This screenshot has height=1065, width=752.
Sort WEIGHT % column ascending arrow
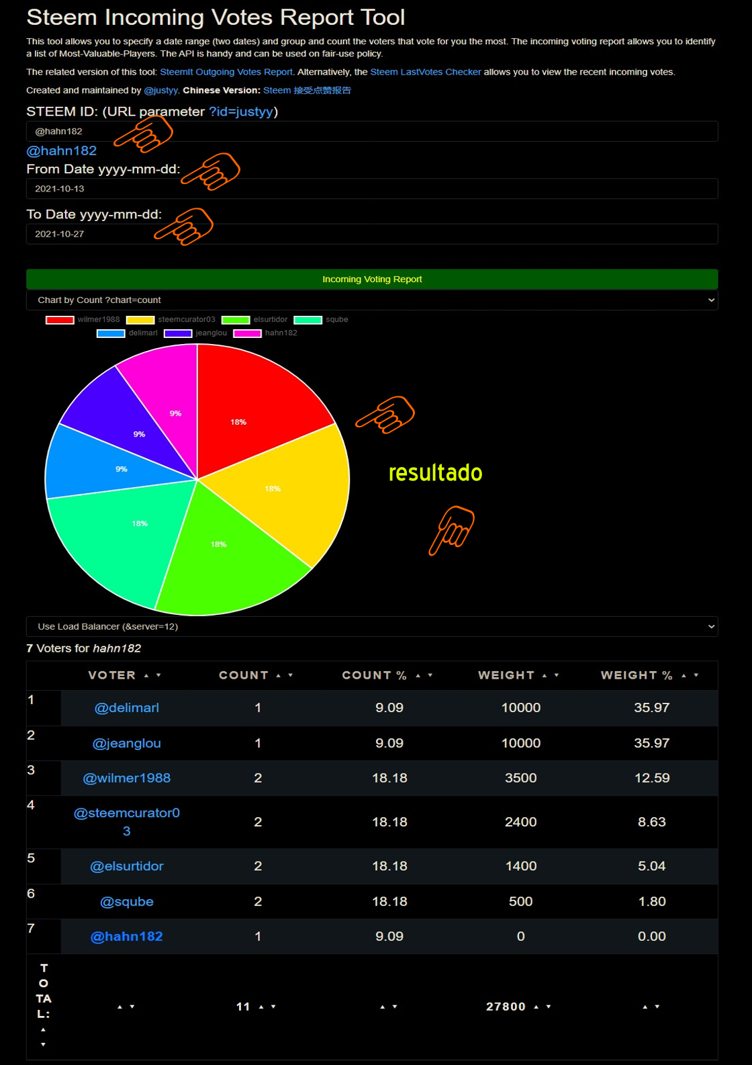point(684,675)
